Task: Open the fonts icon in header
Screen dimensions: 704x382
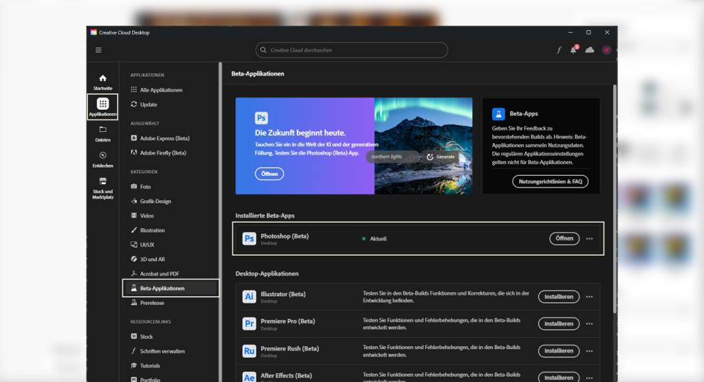Action: click(559, 50)
